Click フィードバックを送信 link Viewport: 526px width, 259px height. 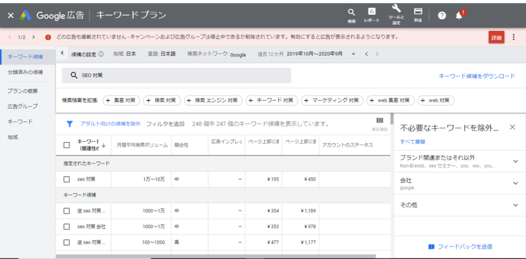pyautogui.click(x=460, y=247)
